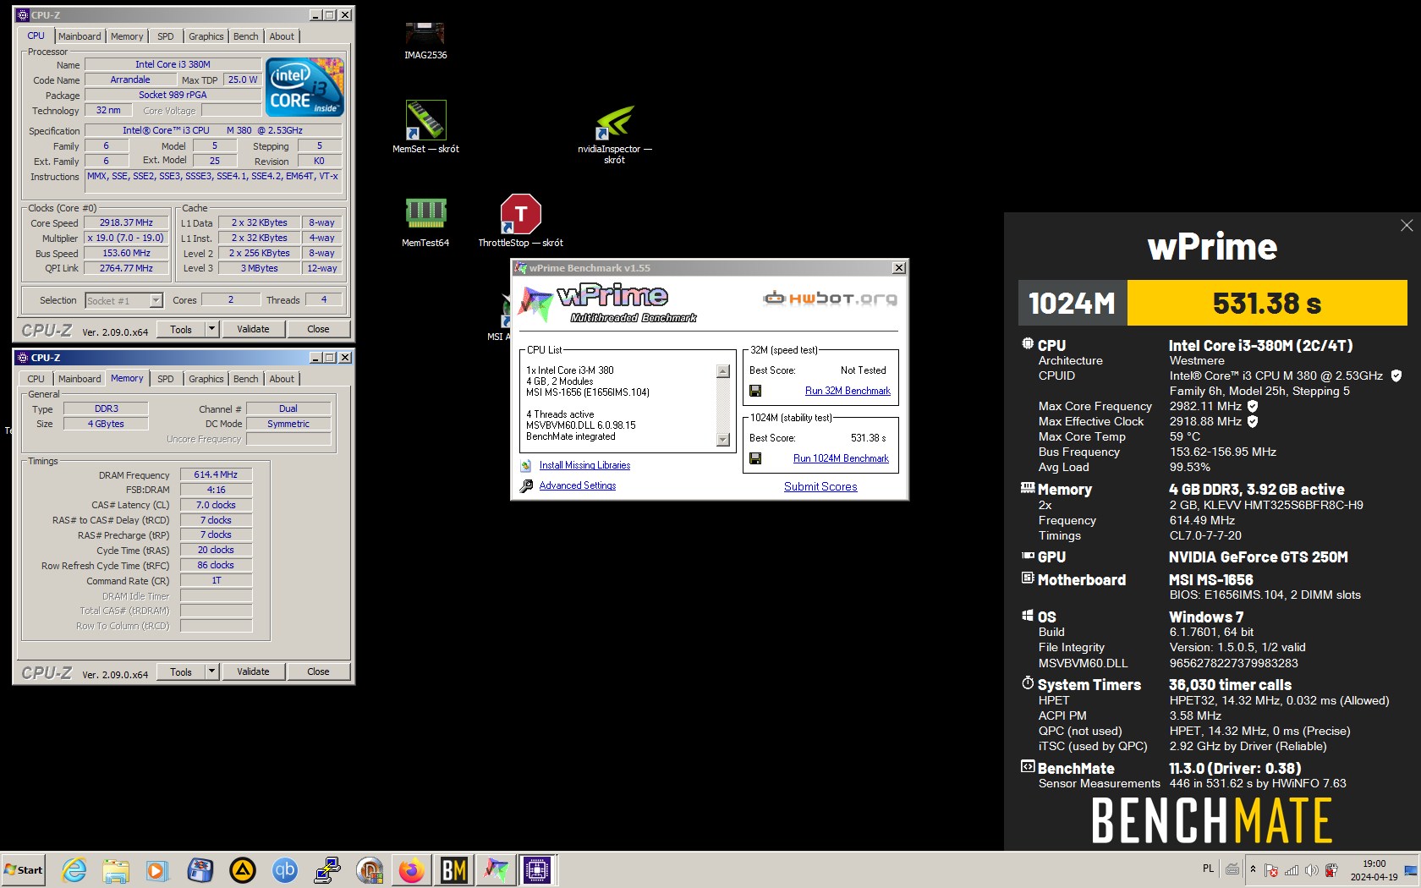The image size is (1421, 888).
Task: Switch to Firefox in the taskbar
Action: click(x=412, y=869)
